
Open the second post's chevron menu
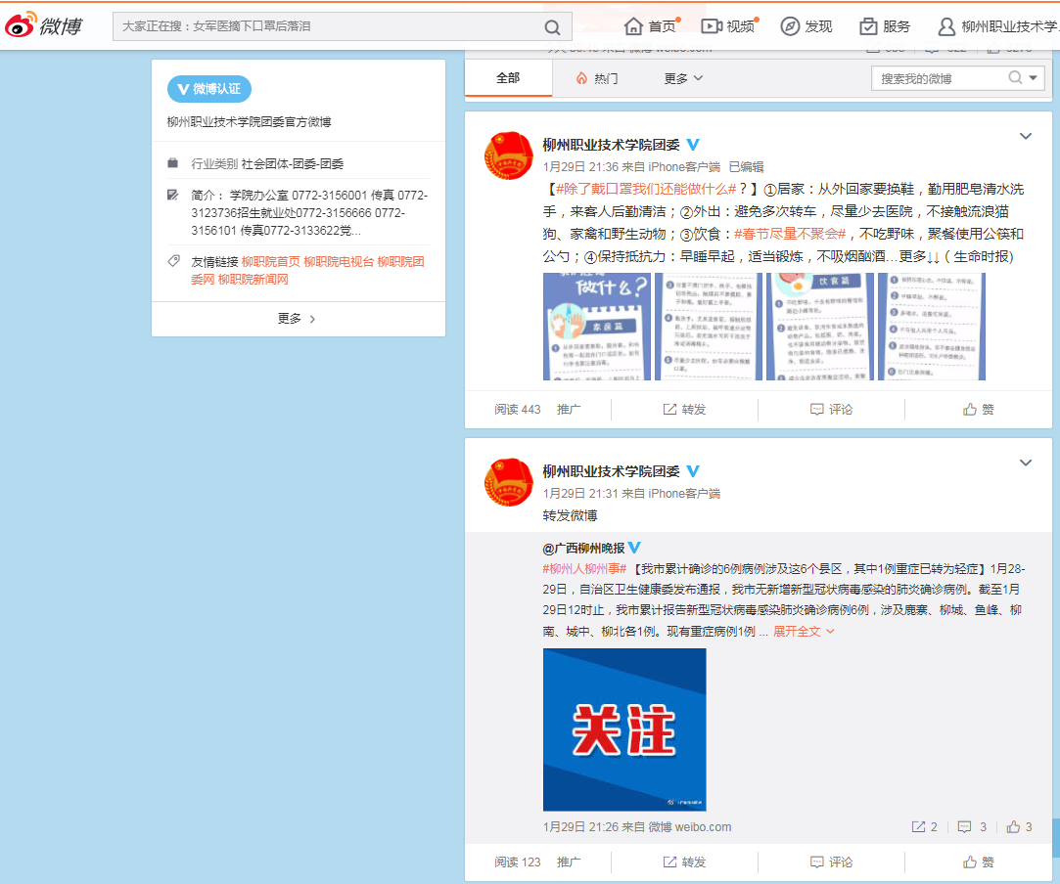click(1025, 463)
